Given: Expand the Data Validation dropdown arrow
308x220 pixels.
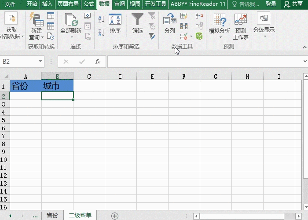Looking at the screenshot, I should point(191,37).
